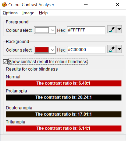Click the background Hex field showing #C00000

pos(86,50)
